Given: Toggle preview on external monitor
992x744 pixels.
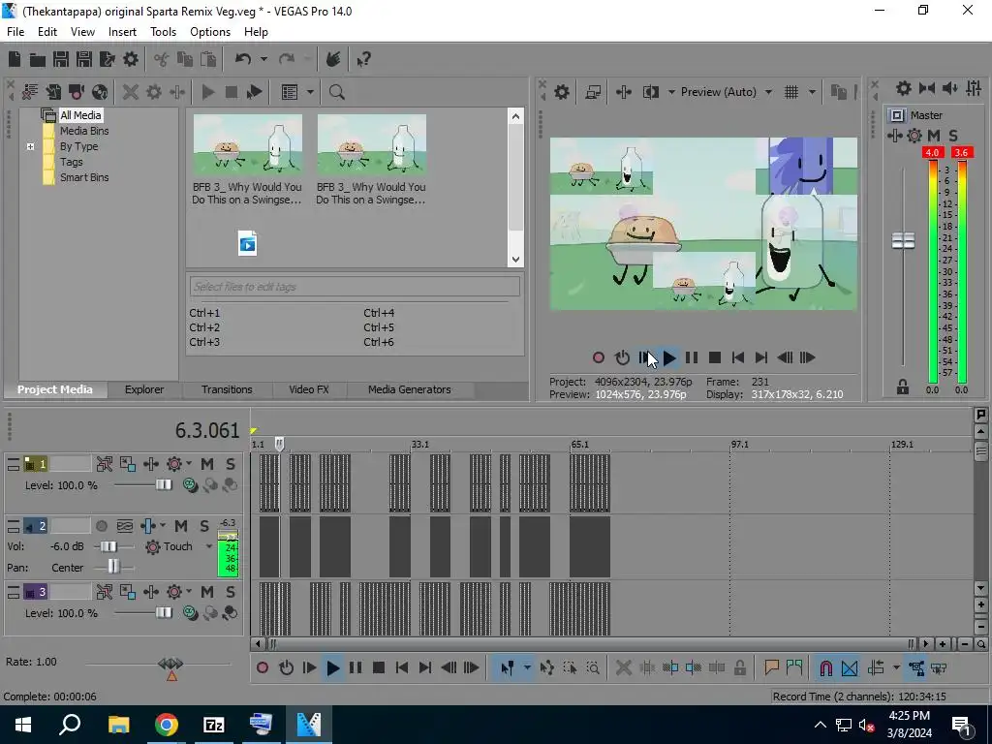Looking at the screenshot, I should pyautogui.click(x=593, y=92).
